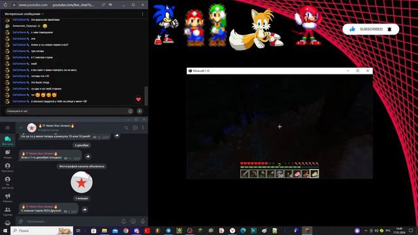Open Windows Start menu
This screenshot has height=235, width=418.
point(5,230)
